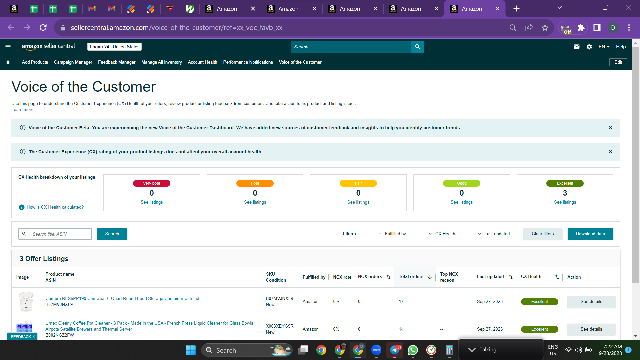See listings under Fair

tap(358, 202)
